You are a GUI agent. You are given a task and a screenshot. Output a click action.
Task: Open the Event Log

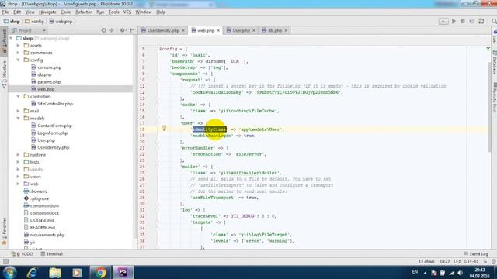476,254
